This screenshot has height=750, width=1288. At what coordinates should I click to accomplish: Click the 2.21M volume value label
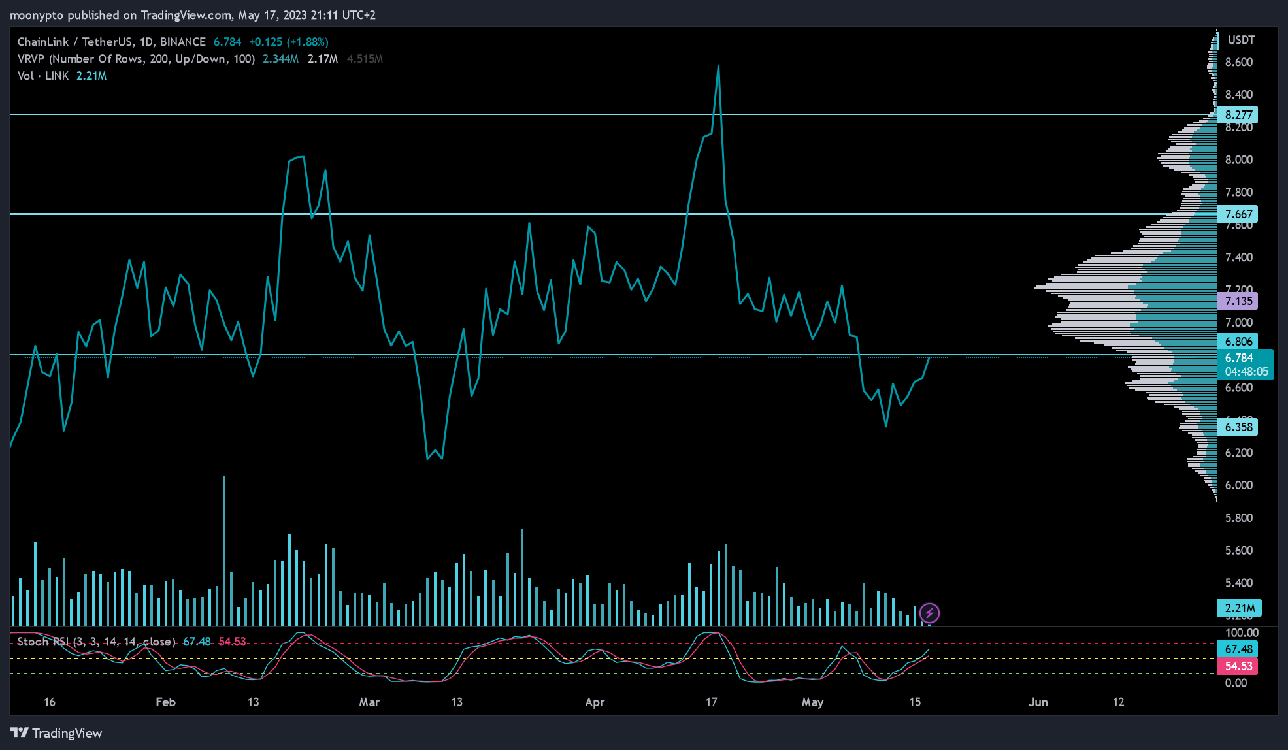[x=1240, y=608]
